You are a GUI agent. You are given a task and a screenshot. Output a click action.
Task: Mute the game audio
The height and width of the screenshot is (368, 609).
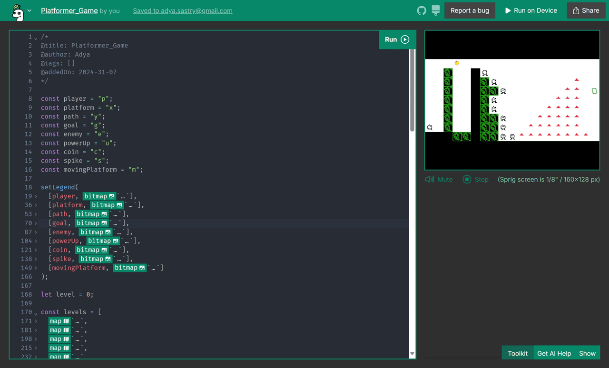tap(439, 179)
